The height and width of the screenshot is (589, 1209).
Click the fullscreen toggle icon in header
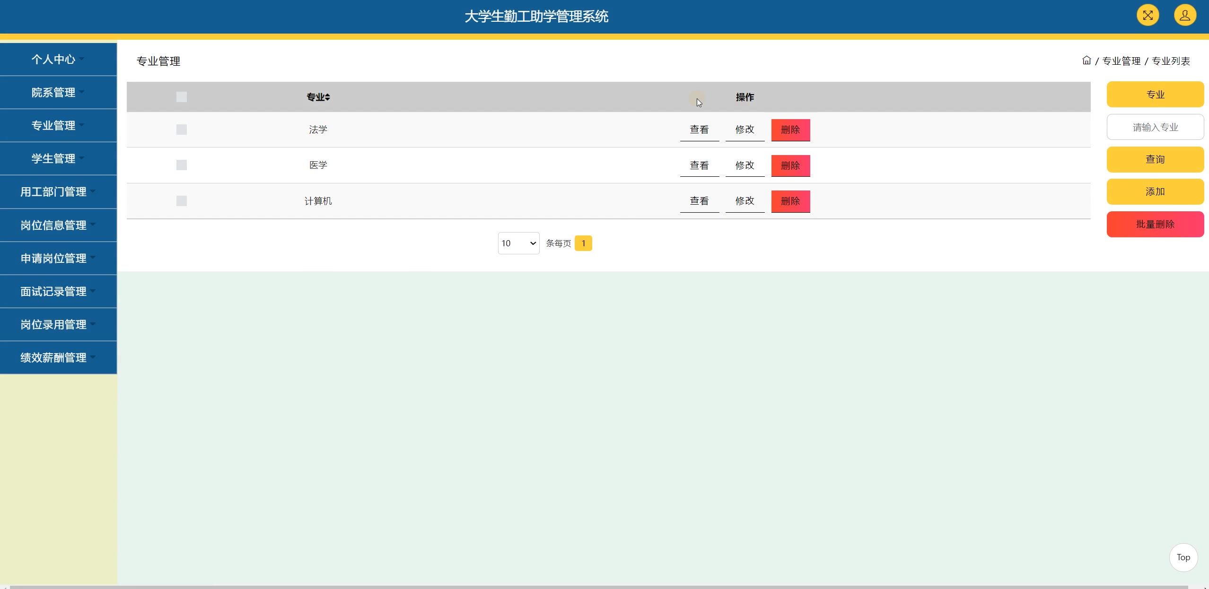pyautogui.click(x=1148, y=16)
